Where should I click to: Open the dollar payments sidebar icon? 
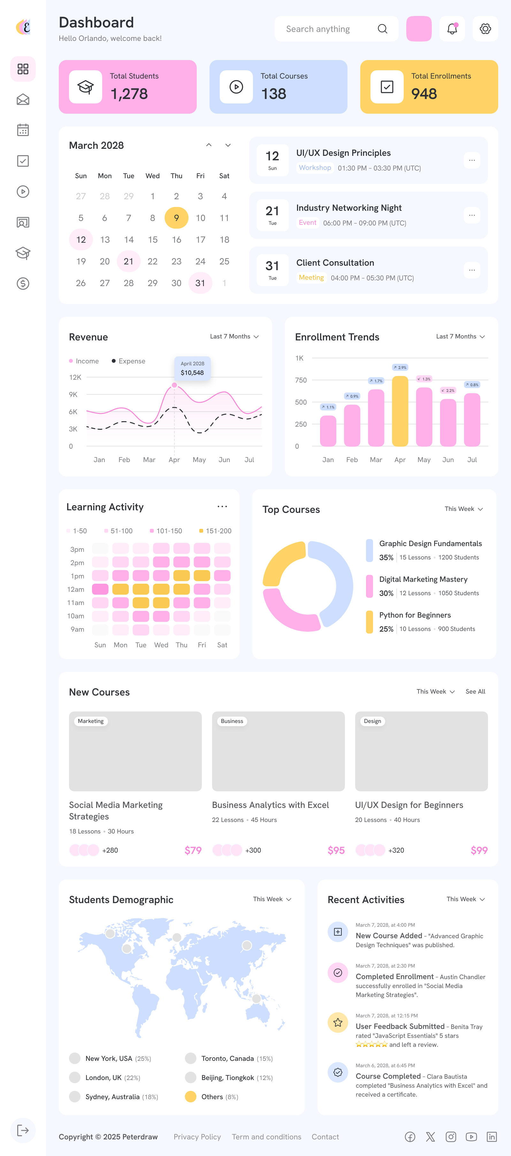click(23, 284)
